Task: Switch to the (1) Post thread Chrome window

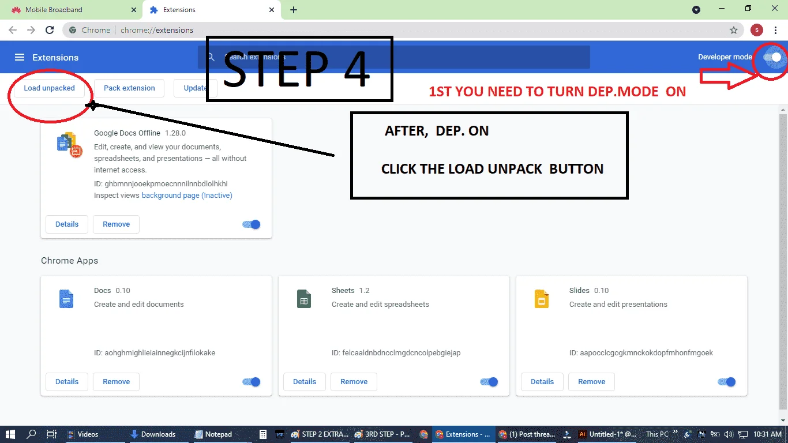Action: tap(527, 434)
